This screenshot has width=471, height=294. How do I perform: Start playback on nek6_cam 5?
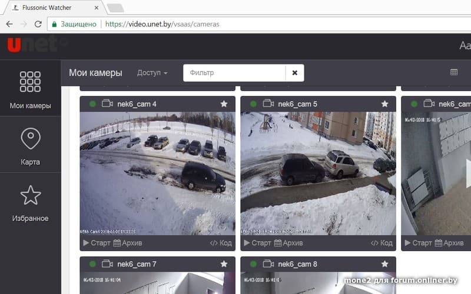click(257, 243)
